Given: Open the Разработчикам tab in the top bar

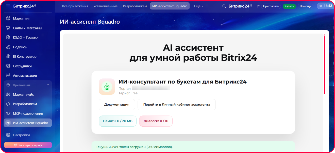Looking at the screenshot, I should [x=135, y=6].
